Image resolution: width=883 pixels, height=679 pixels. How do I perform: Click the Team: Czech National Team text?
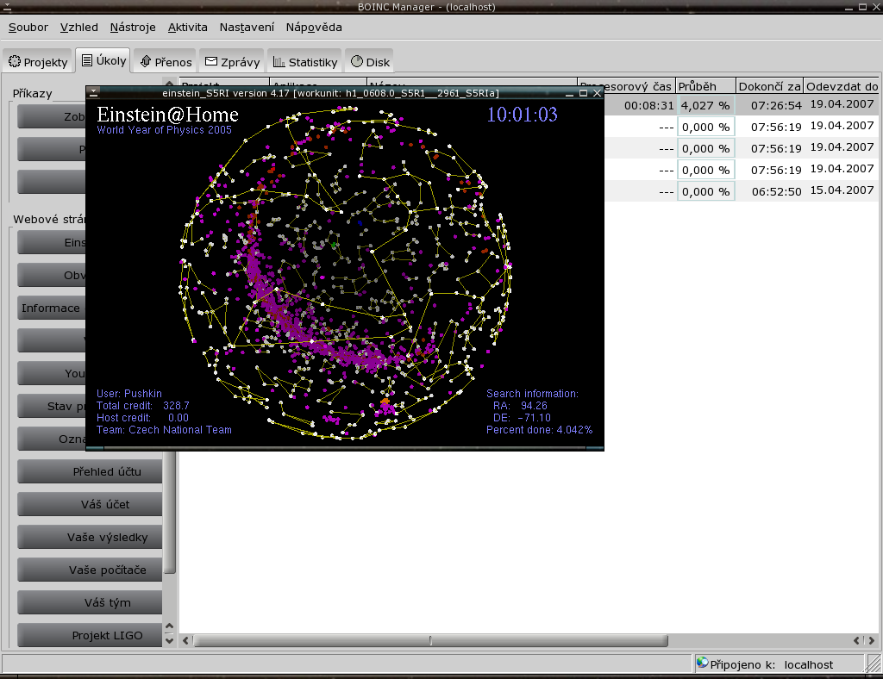pos(164,430)
